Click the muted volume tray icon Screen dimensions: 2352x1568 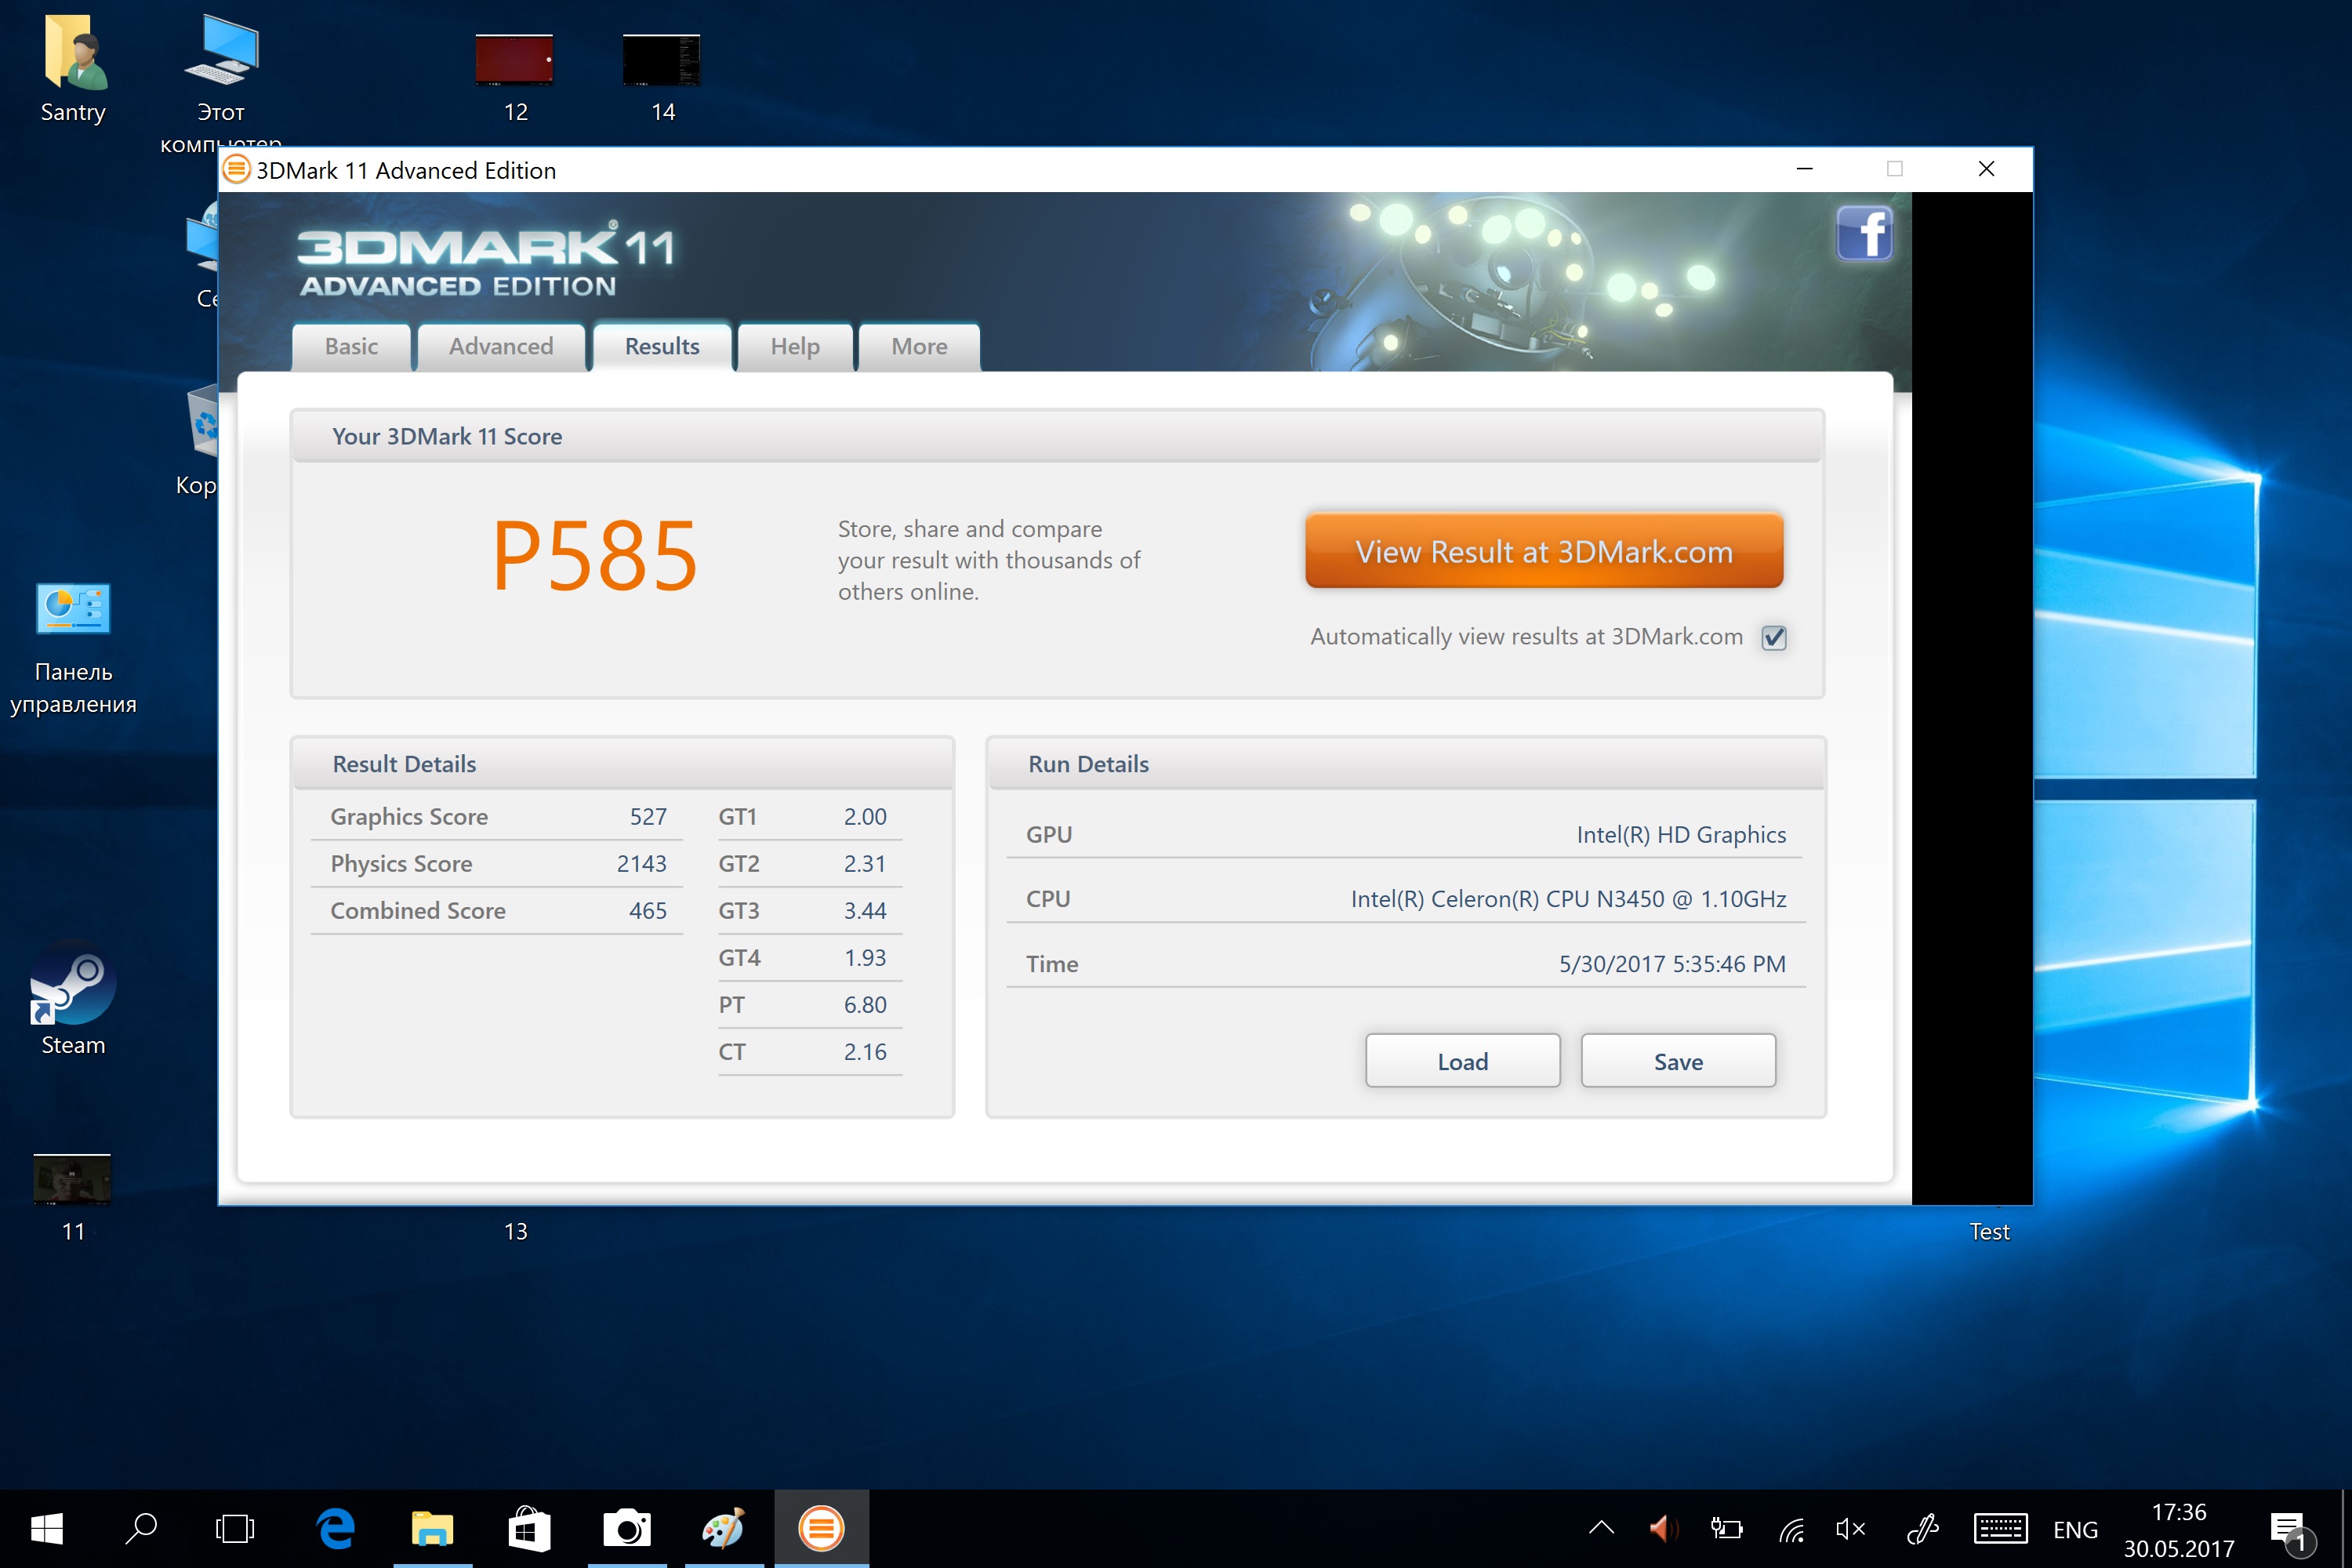[1851, 1528]
